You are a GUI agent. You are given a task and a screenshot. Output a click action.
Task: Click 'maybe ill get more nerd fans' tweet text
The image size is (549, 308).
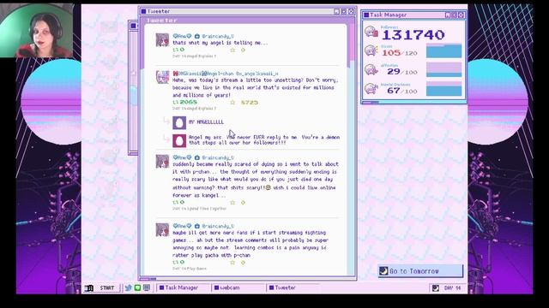point(250,244)
